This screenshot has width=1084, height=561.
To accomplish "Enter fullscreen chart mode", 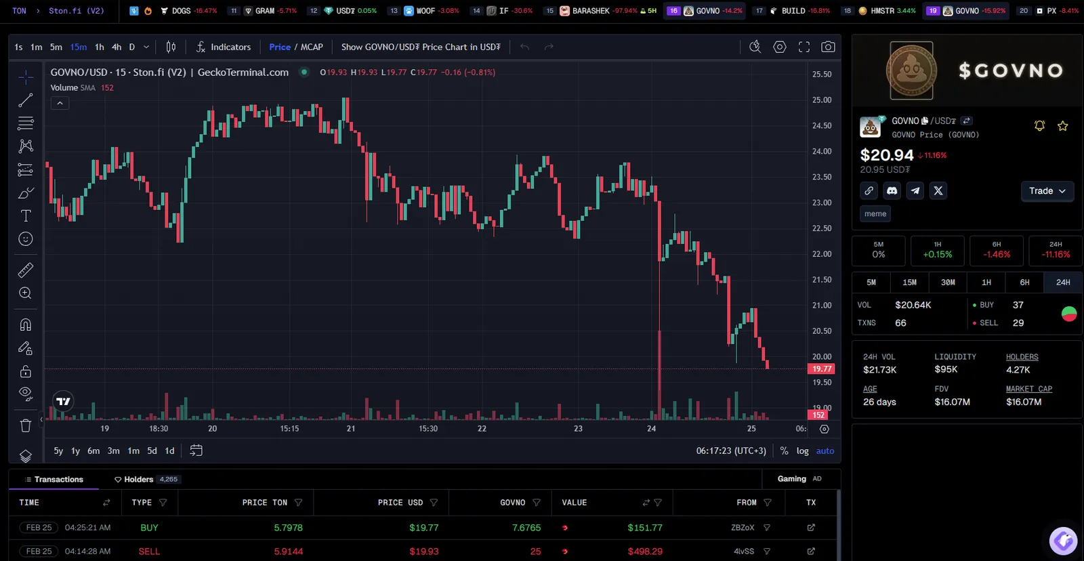I will click(804, 47).
